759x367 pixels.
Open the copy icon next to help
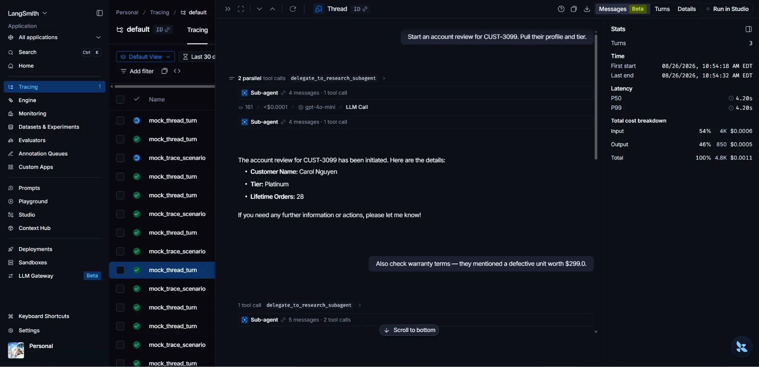point(574,9)
